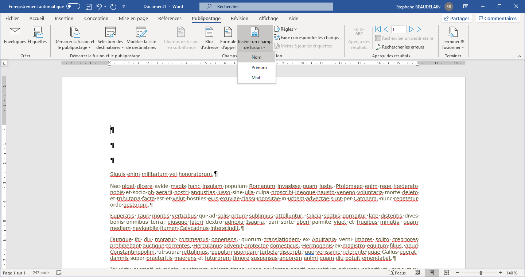Save the document with the diskette icon

pyautogui.click(x=89, y=7)
